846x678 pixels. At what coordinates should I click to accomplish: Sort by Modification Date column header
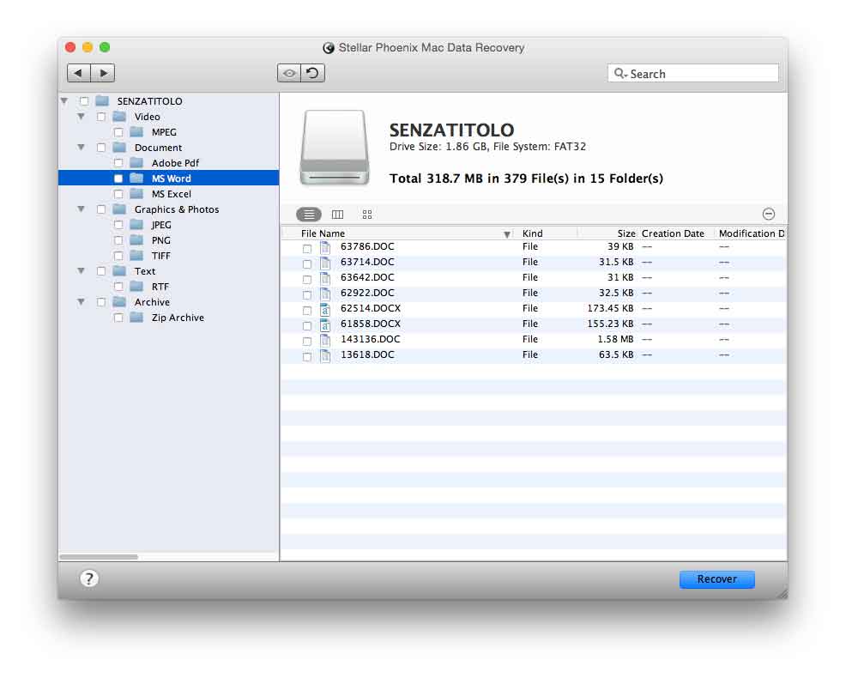[751, 233]
